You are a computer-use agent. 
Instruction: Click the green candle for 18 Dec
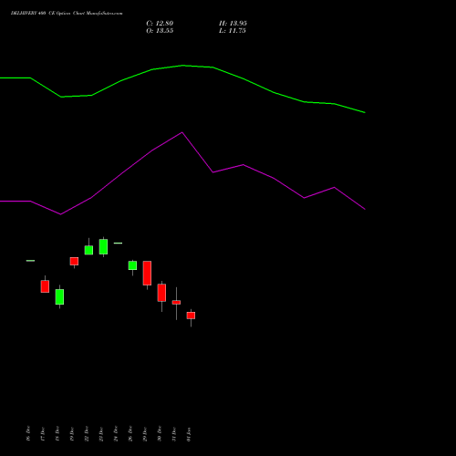(59, 296)
